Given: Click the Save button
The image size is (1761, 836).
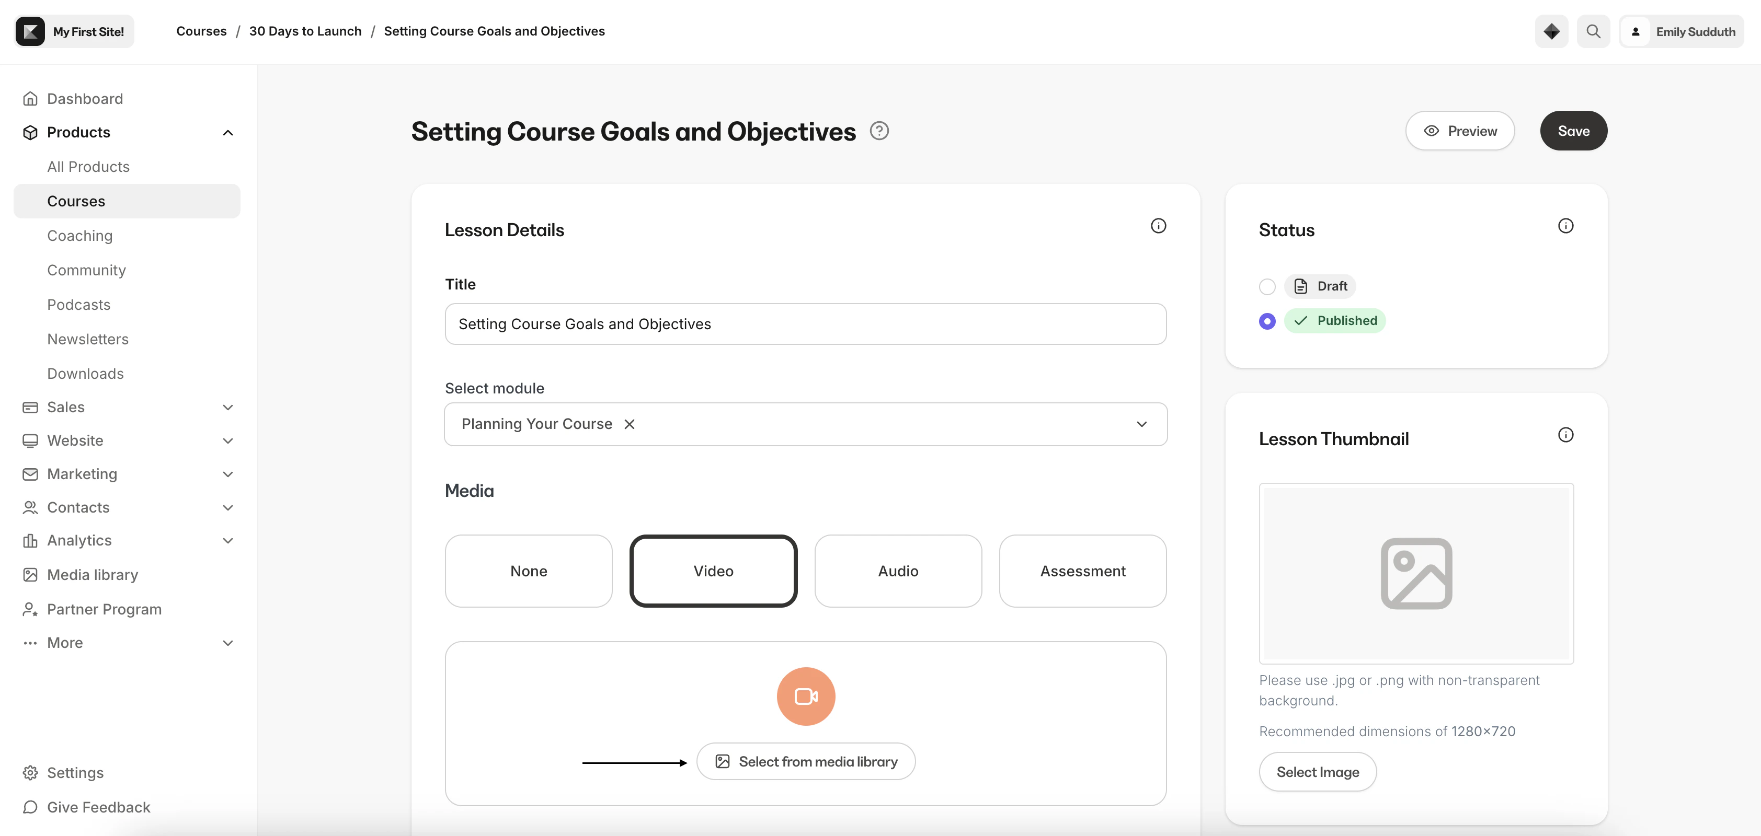Looking at the screenshot, I should (x=1573, y=131).
